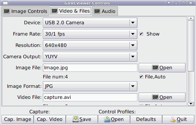196x125 pixels.
Task: Open the Audio tab
Action: 105,11
